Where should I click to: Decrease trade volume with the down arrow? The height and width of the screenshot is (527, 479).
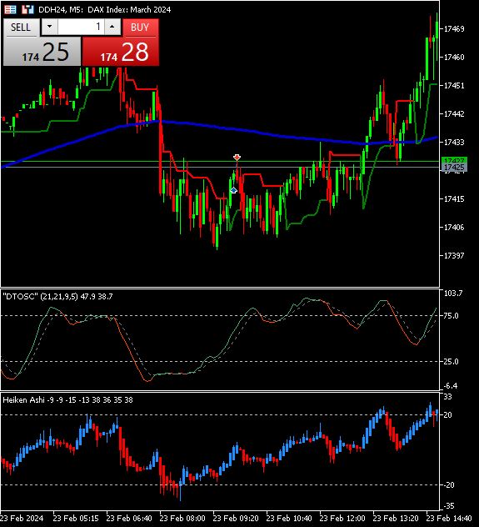pos(50,27)
